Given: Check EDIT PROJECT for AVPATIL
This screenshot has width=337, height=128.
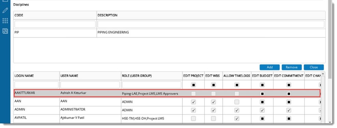Looking at the screenshot, I should (x=194, y=118).
